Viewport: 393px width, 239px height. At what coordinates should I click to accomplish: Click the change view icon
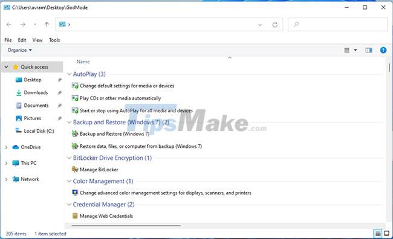(x=347, y=50)
